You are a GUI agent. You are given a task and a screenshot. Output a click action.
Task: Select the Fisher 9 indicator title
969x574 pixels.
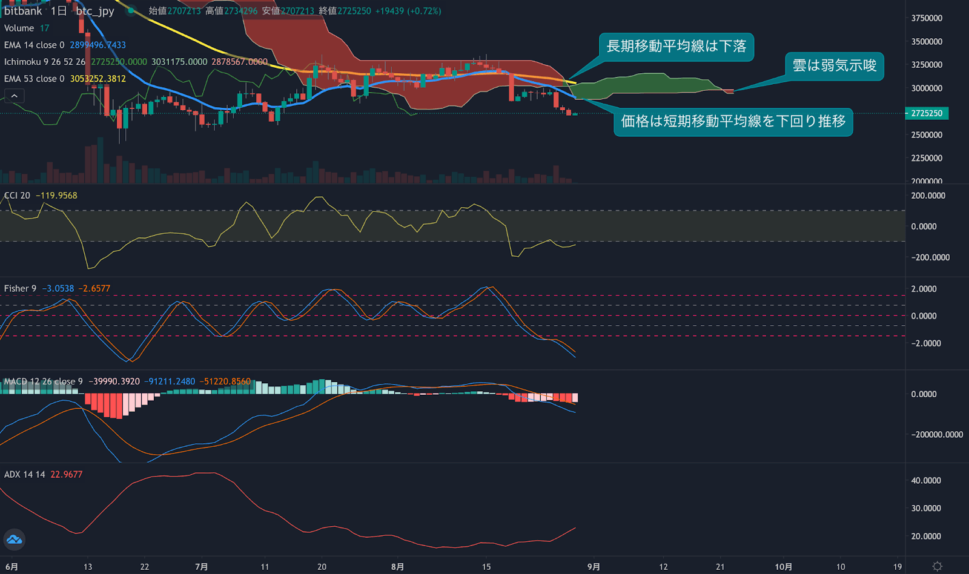pyautogui.click(x=20, y=289)
